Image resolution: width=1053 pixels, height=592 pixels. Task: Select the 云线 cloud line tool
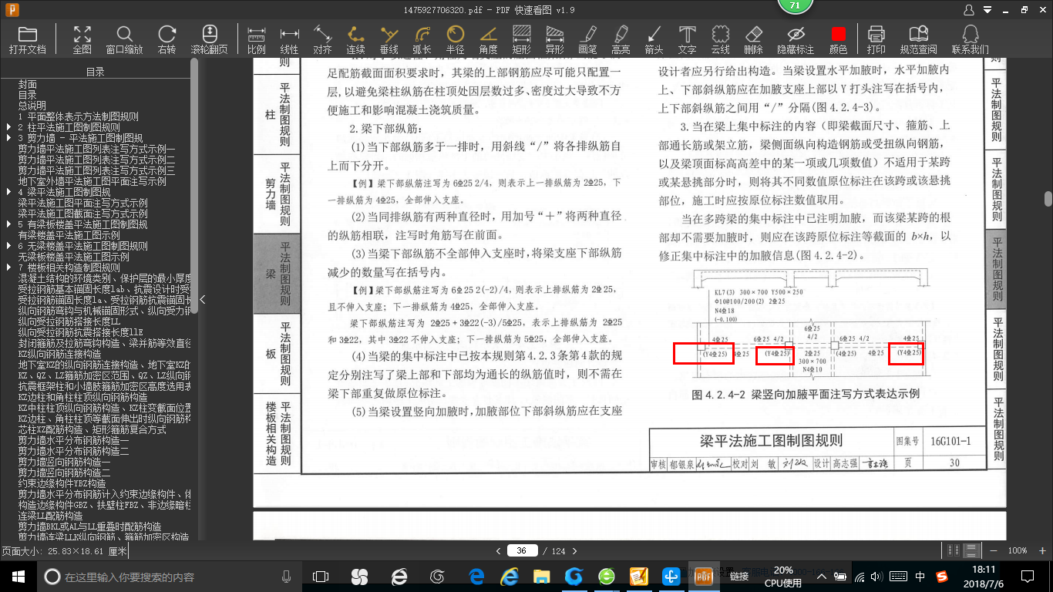click(720, 39)
